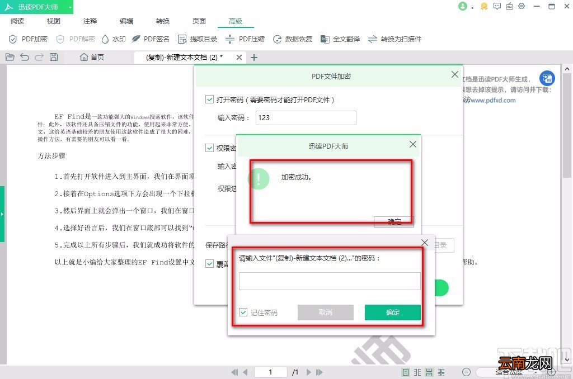Click the file password input field
This screenshot has height=379, width=573.
tap(330, 281)
